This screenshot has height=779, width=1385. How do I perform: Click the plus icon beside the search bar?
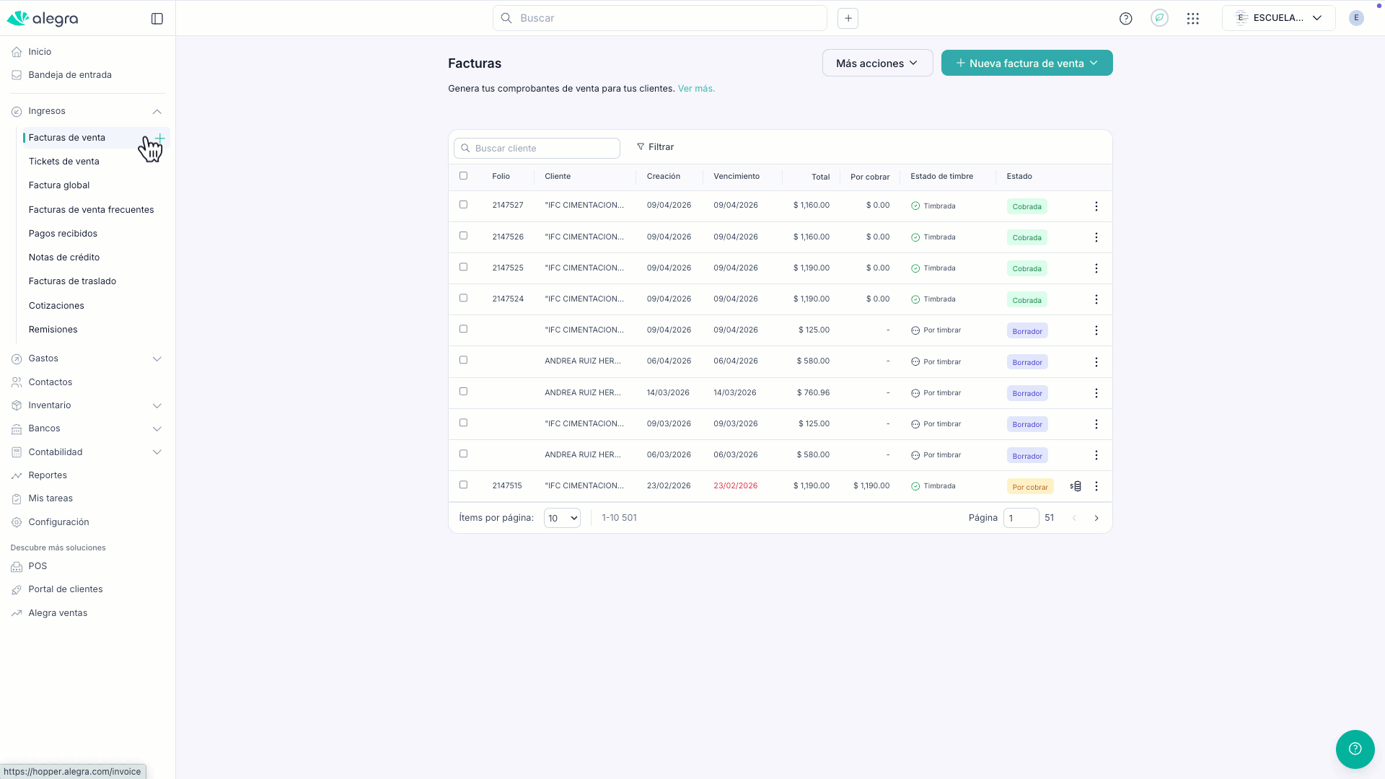tap(848, 18)
